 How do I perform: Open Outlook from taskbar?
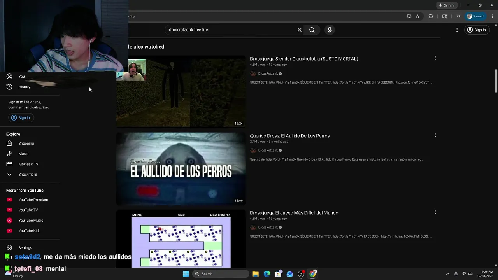[290, 274]
